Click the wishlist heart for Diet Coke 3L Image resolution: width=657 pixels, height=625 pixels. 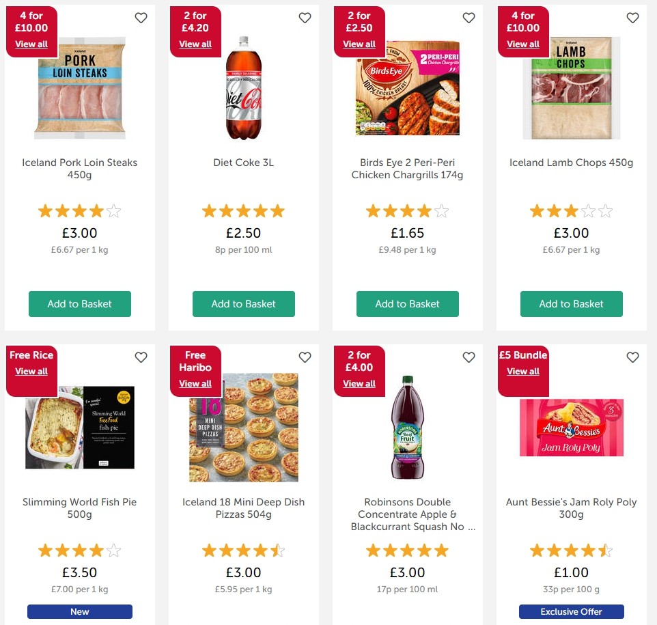click(305, 18)
